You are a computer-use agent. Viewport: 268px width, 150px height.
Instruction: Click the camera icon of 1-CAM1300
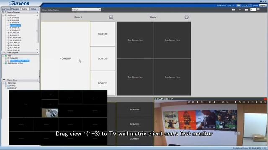point(8,17)
